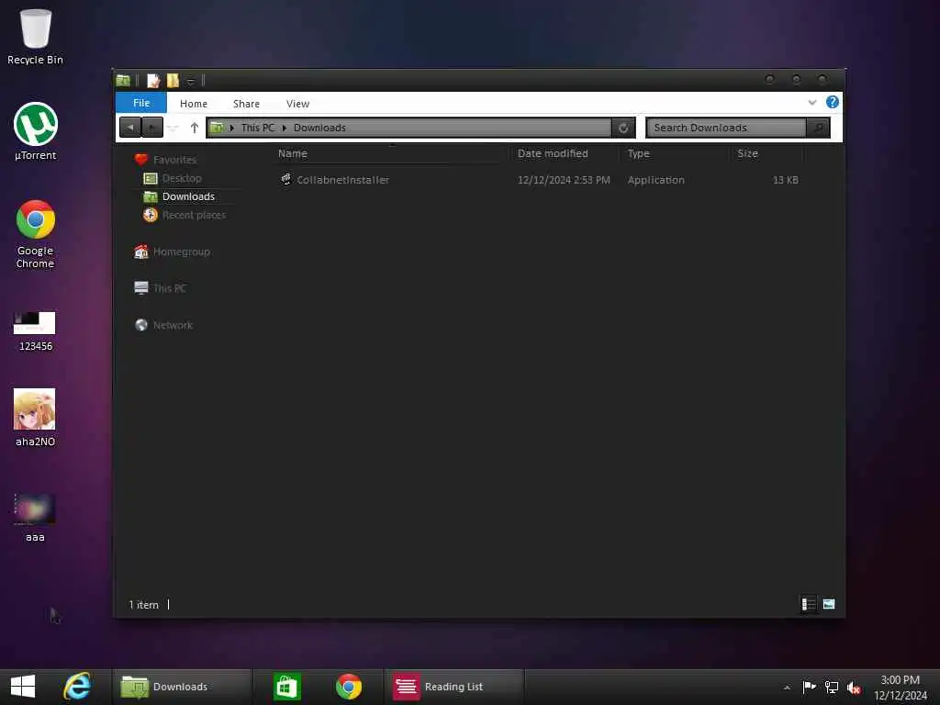This screenshot has height=705, width=940.
Task: Click the 12/12/2024 2:53 PM date cell
Action: tap(564, 180)
